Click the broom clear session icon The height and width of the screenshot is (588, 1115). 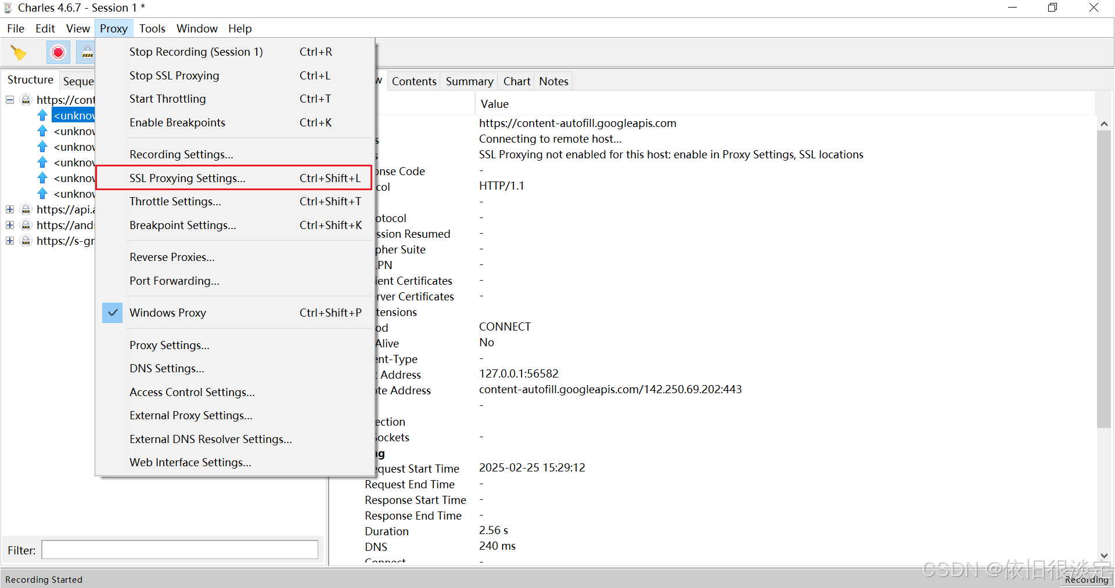click(19, 53)
